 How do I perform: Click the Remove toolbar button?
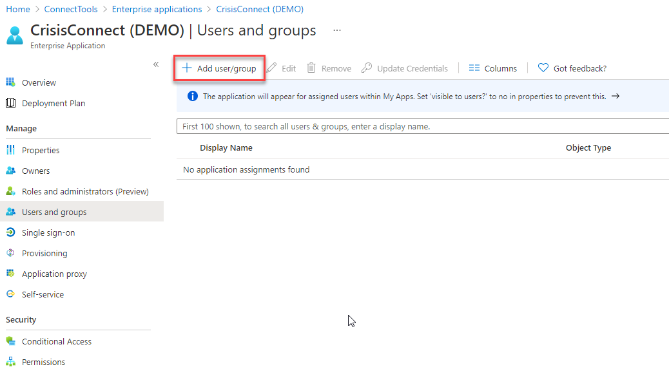(x=329, y=68)
